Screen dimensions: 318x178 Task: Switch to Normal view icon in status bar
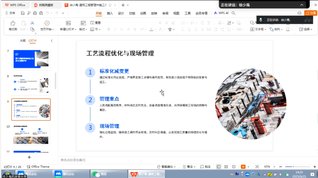coord(219,167)
